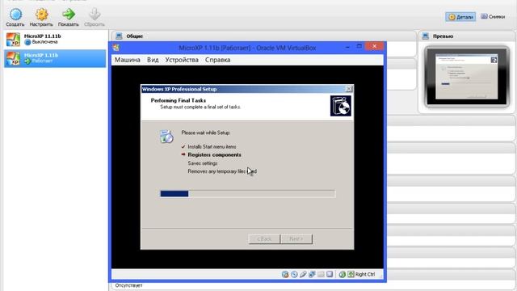Click the Общие section header icon
517x291 pixels.
pos(119,36)
